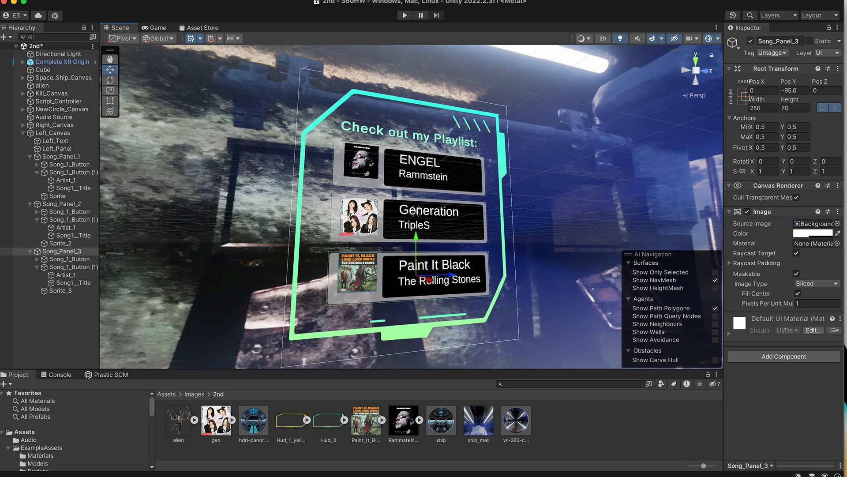The width and height of the screenshot is (847, 477).
Task: Click the Width input field
Action: tap(763, 108)
